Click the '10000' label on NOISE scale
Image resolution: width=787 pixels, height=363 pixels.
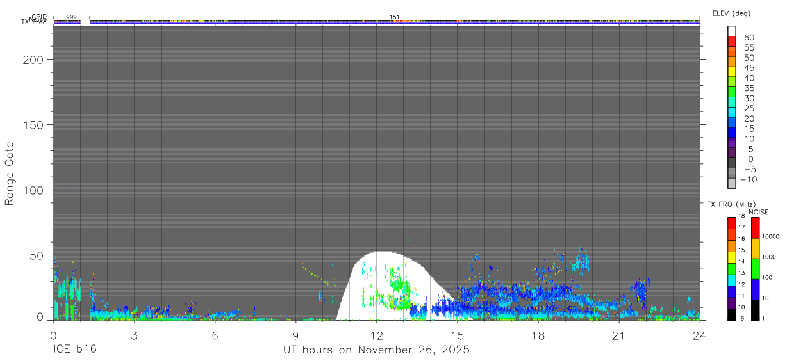click(x=772, y=236)
